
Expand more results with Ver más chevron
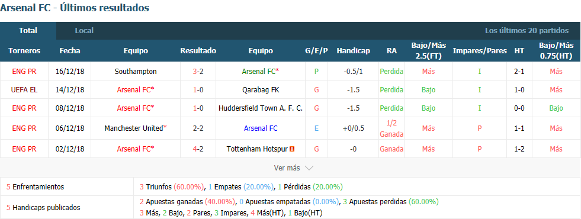(x=309, y=168)
